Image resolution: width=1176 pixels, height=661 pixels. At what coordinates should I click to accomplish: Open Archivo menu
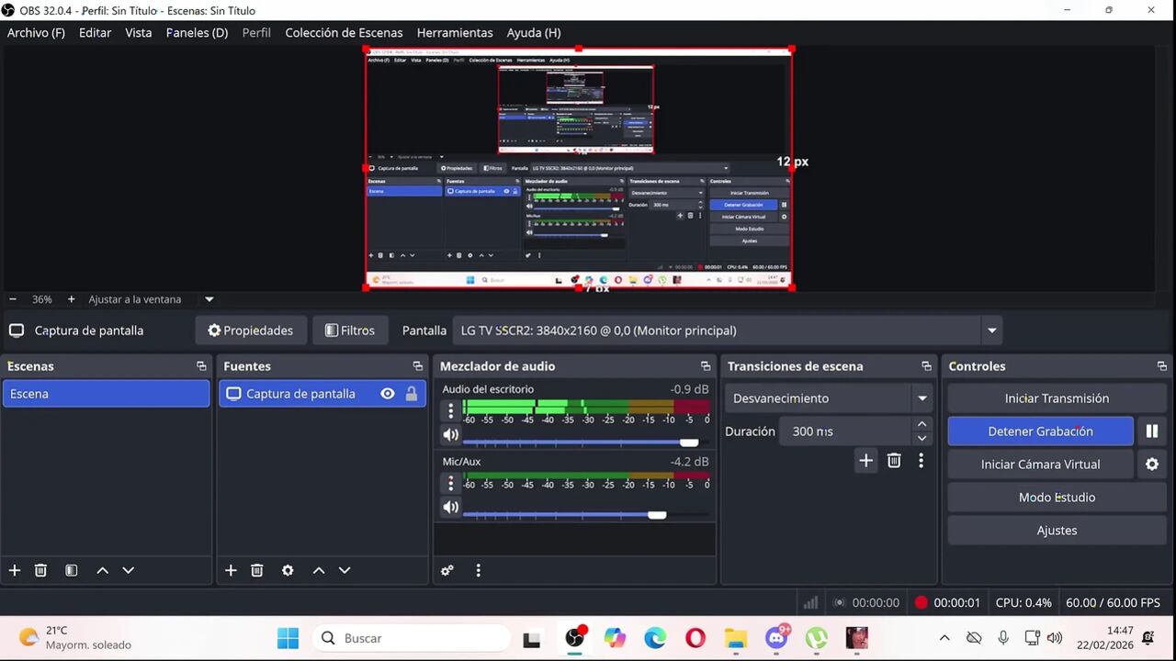coord(36,32)
